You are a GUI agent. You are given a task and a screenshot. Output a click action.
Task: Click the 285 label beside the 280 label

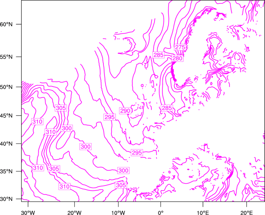click(159, 55)
